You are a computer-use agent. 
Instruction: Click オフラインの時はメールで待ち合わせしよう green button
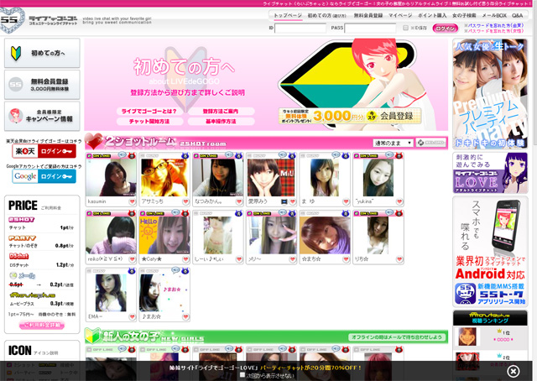tap(397, 337)
